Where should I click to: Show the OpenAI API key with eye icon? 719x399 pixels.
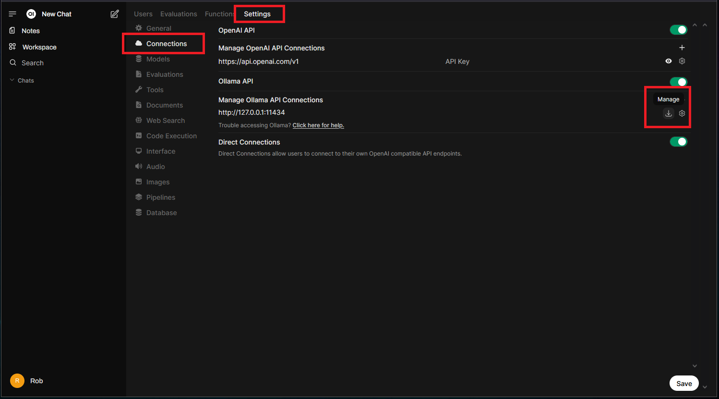[x=669, y=61]
